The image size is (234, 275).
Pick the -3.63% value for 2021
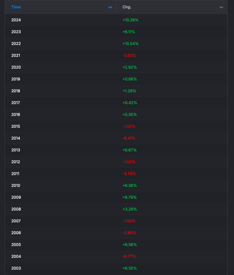tap(129, 55)
